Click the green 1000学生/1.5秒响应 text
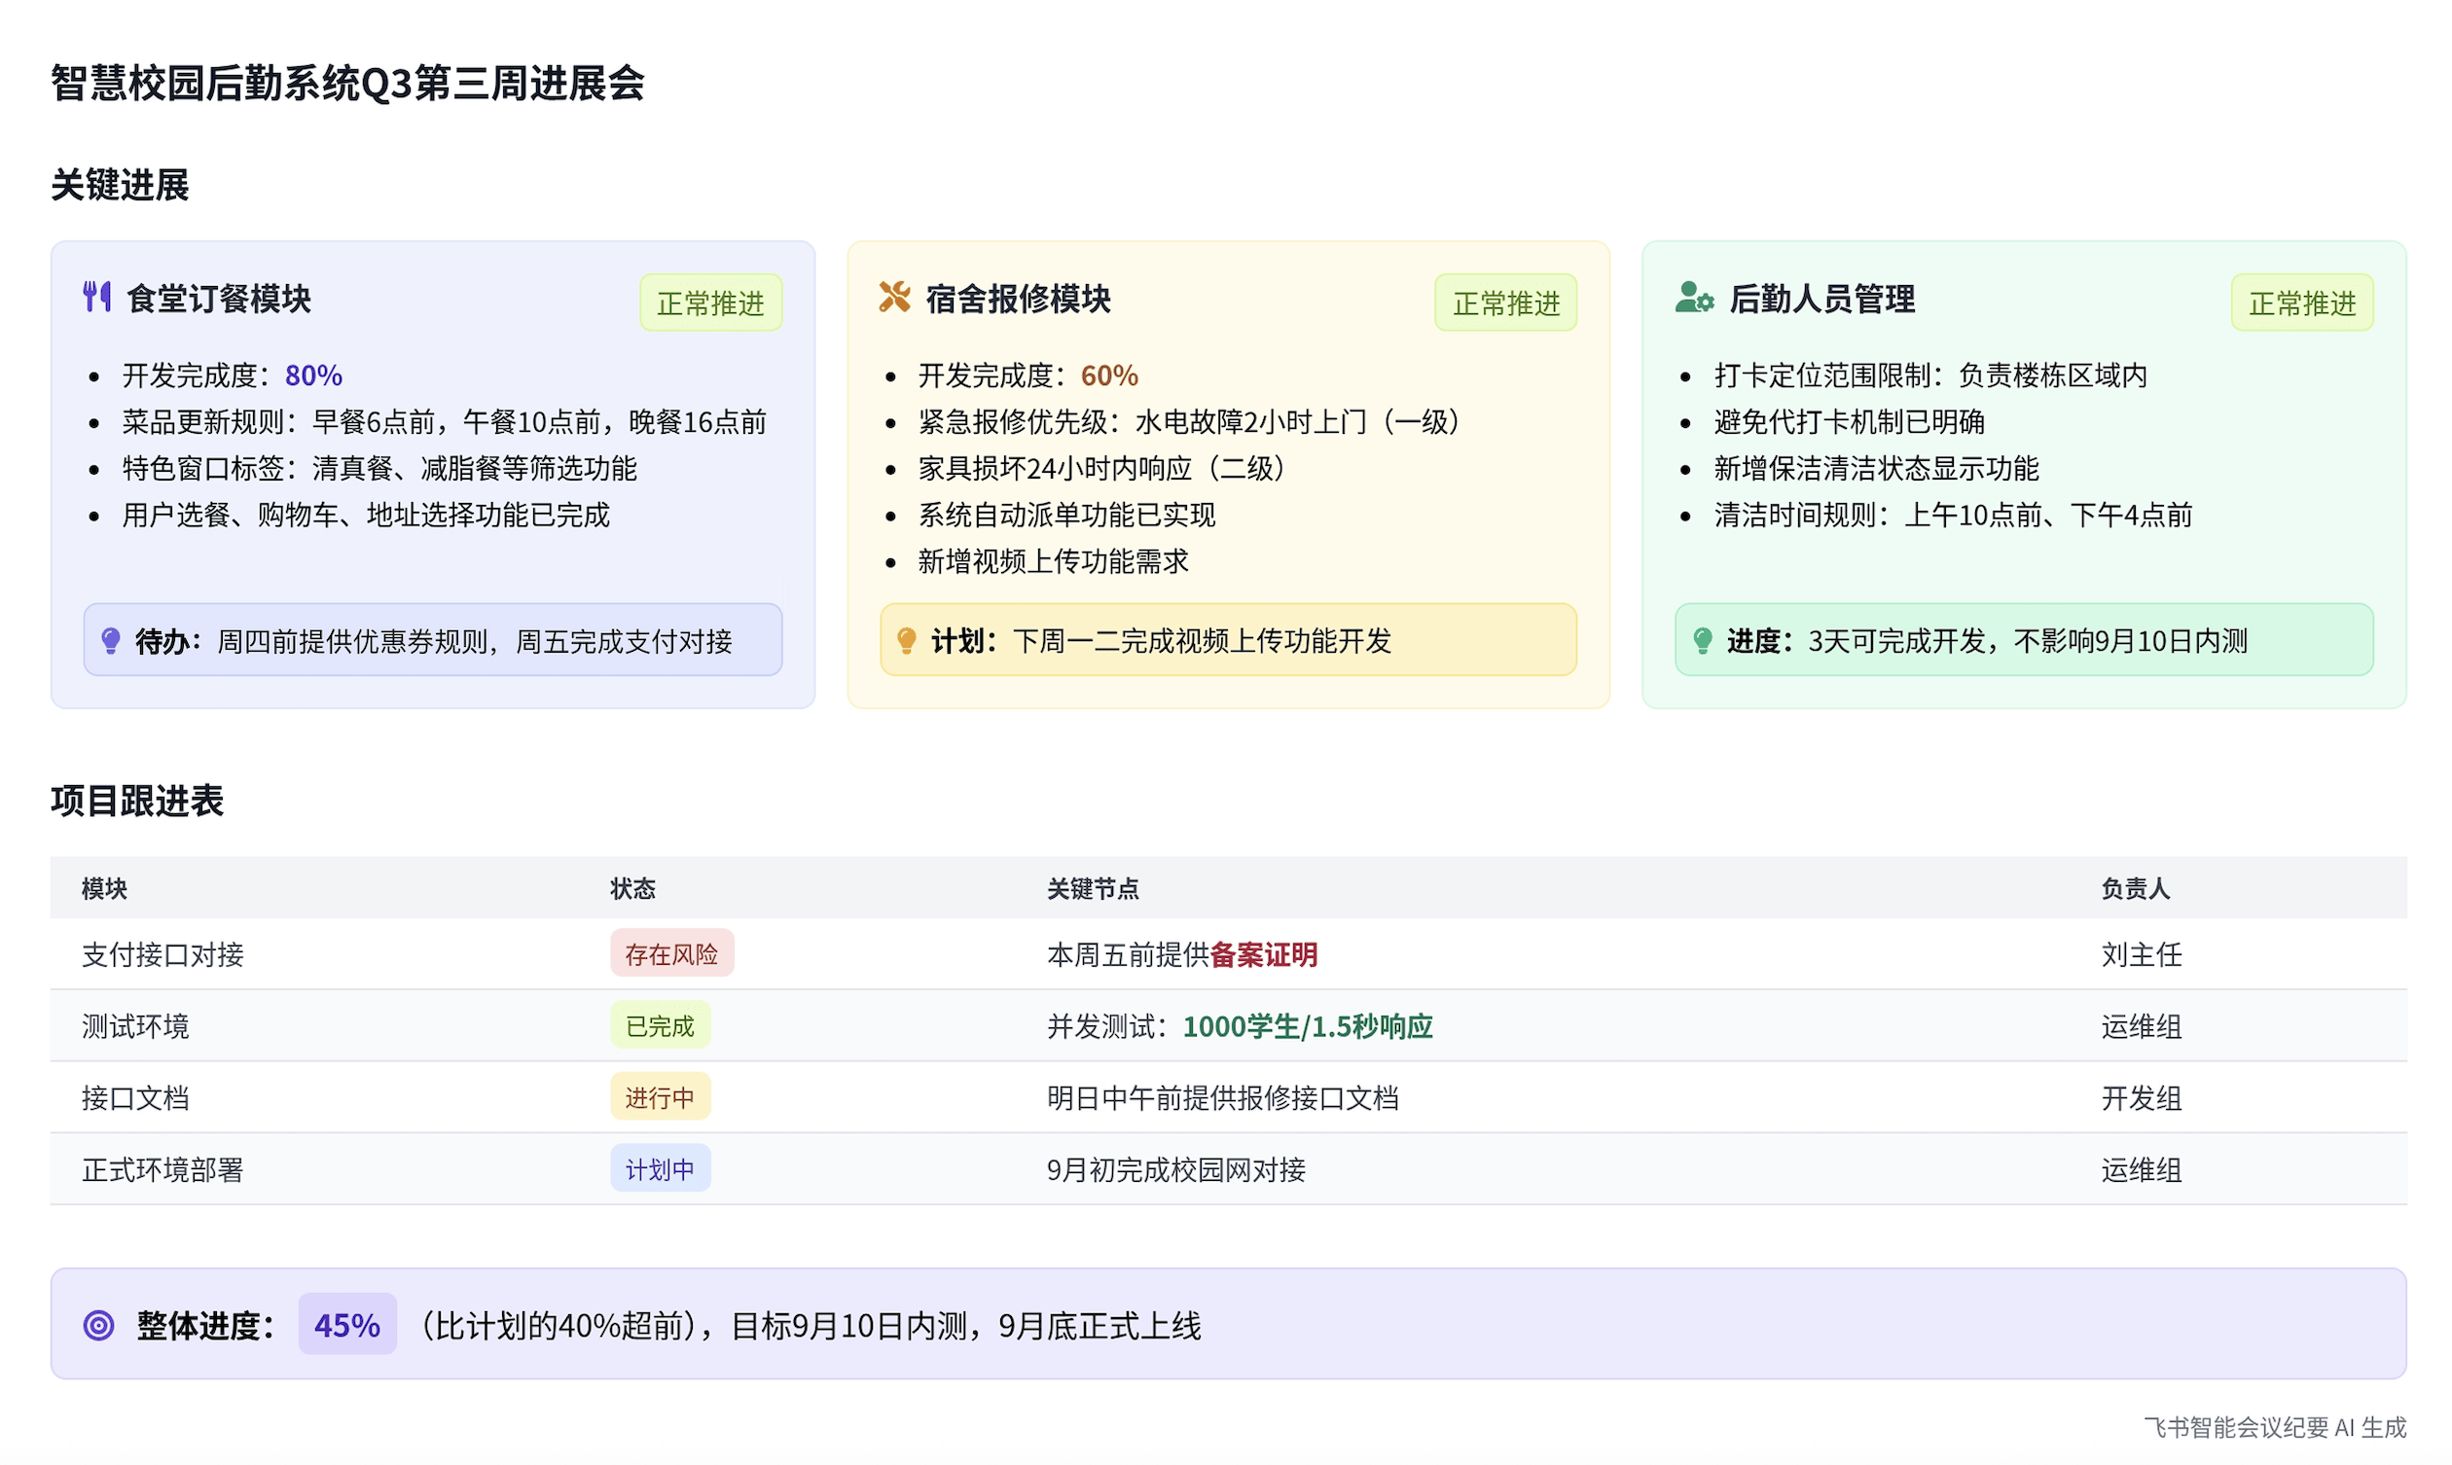The height and width of the screenshot is (1465, 2452). (x=1307, y=1026)
